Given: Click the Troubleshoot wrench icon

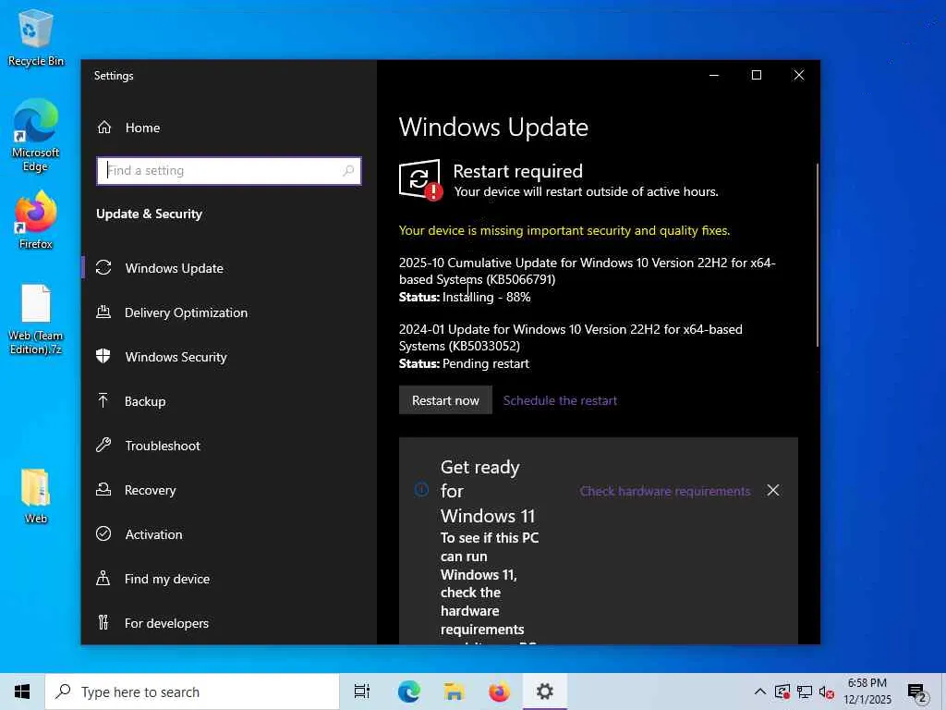Looking at the screenshot, I should tap(103, 445).
